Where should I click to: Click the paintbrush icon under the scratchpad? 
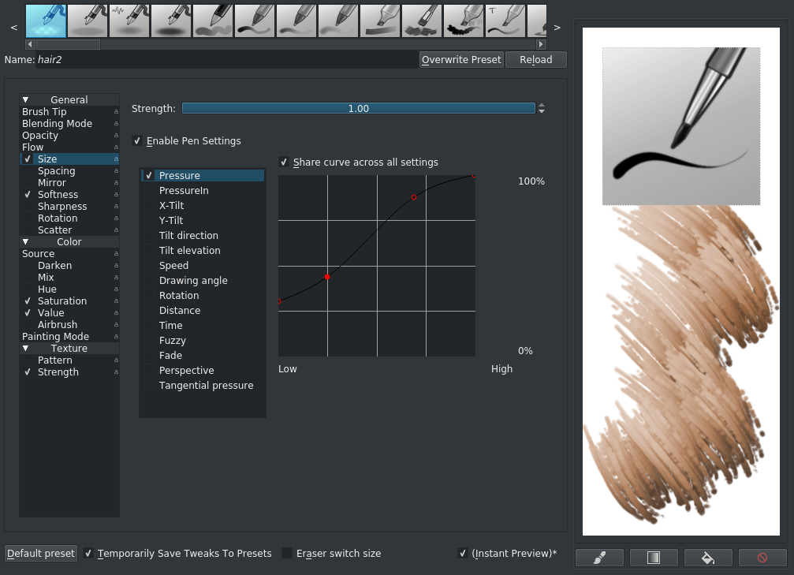598,558
